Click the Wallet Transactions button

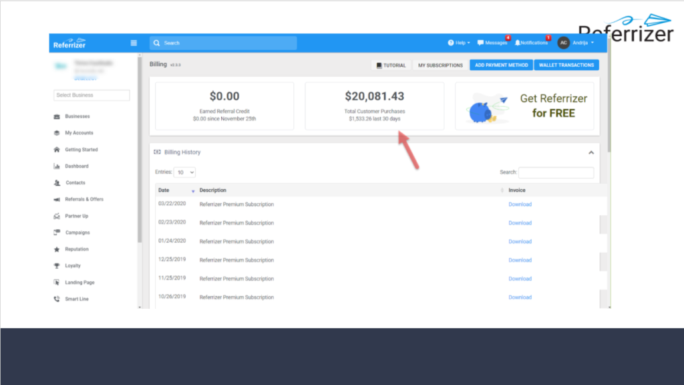(566, 66)
